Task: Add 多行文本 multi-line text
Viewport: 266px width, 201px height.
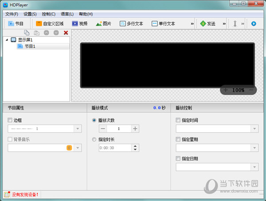Action: [x=131, y=24]
